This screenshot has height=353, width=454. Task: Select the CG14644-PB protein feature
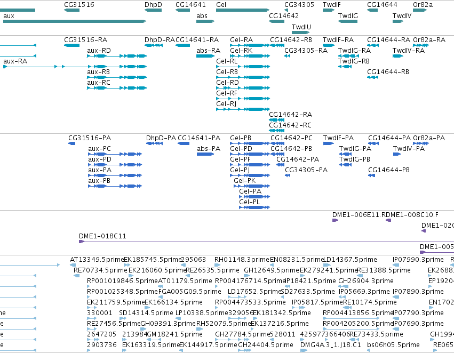coord(371,175)
